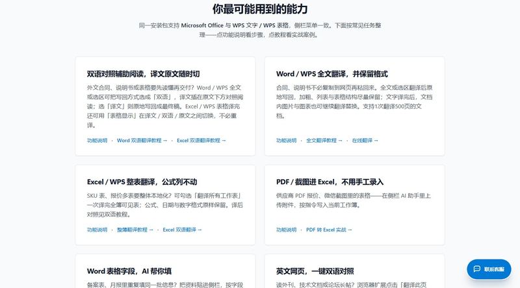Open Word 双语翻译教程 link
This screenshot has height=288, width=520.
pyautogui.click(x=142, y=140)
